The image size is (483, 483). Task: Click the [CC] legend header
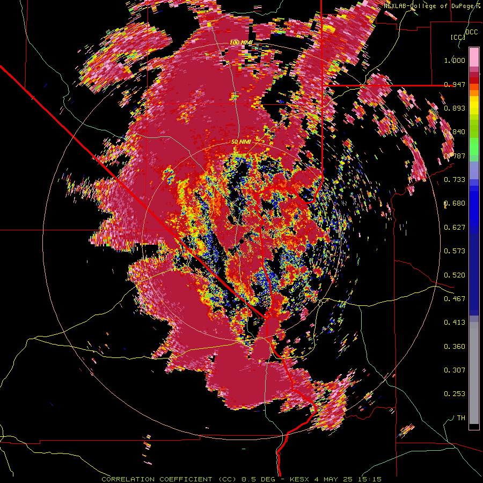pos(458,37)
